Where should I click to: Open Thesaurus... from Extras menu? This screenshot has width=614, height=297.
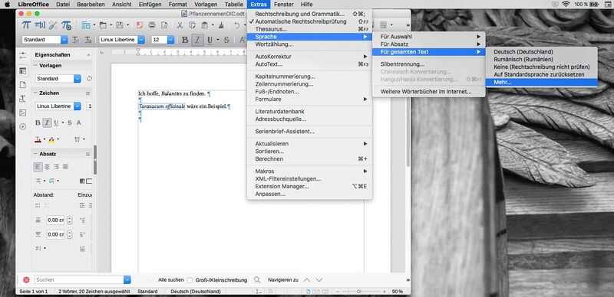[x=309, y=29]
